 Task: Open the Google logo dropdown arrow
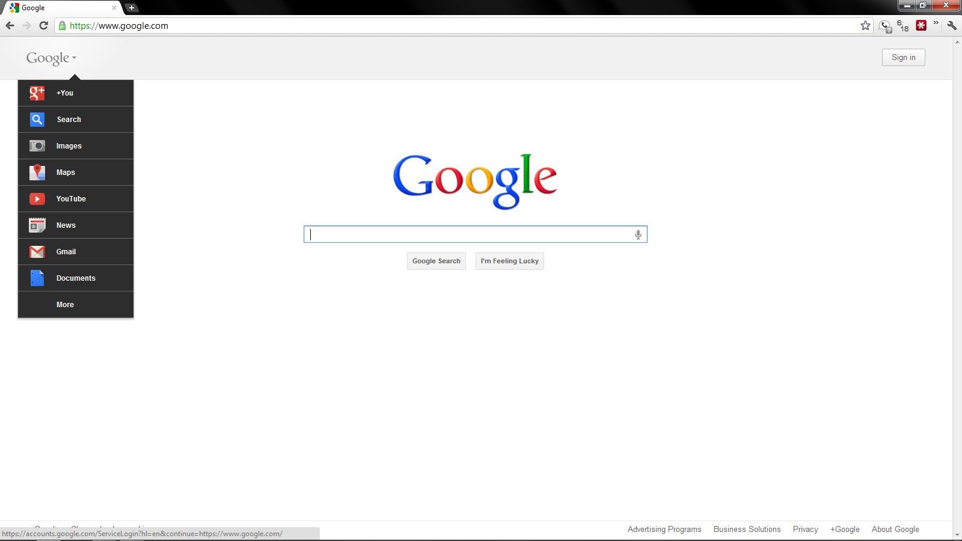[73, 58]
